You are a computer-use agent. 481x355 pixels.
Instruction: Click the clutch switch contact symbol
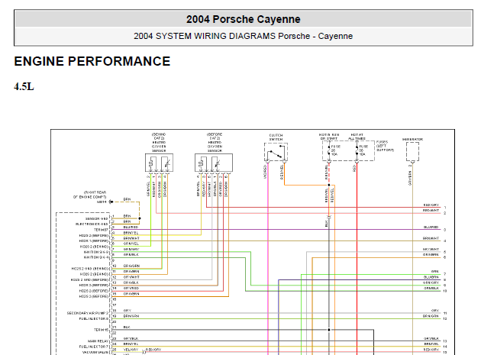tap(276, 152)
